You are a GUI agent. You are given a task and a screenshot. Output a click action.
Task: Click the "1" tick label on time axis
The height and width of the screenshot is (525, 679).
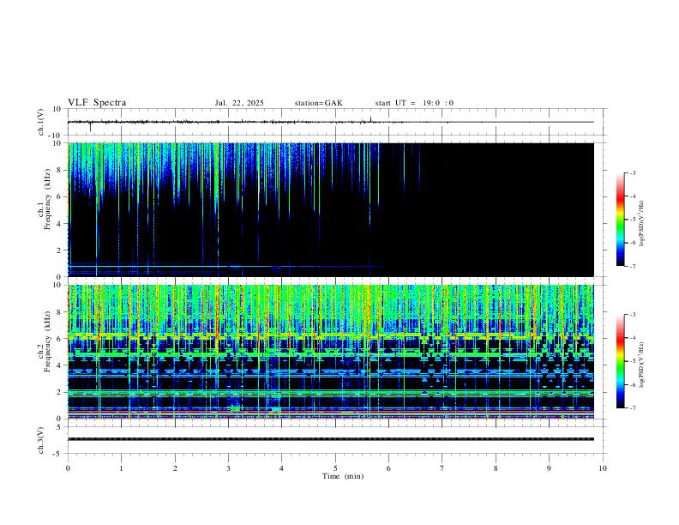121,468
